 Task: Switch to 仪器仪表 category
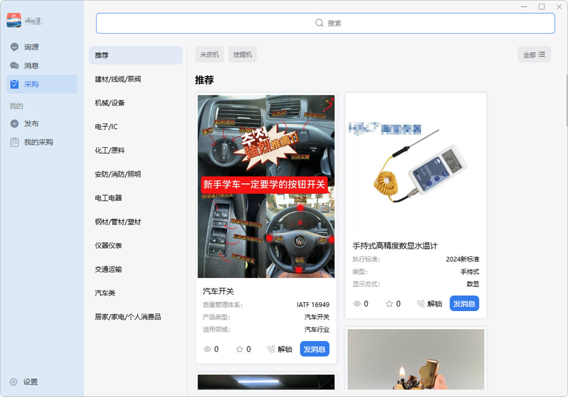pos(108,246)
